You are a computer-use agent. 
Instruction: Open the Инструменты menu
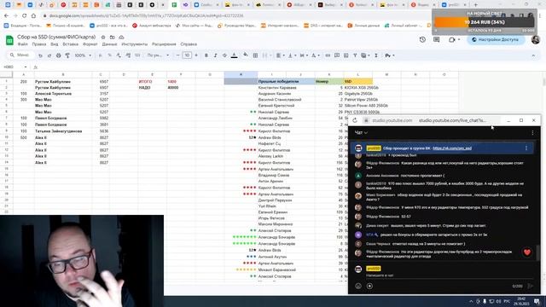click(135, 44)
